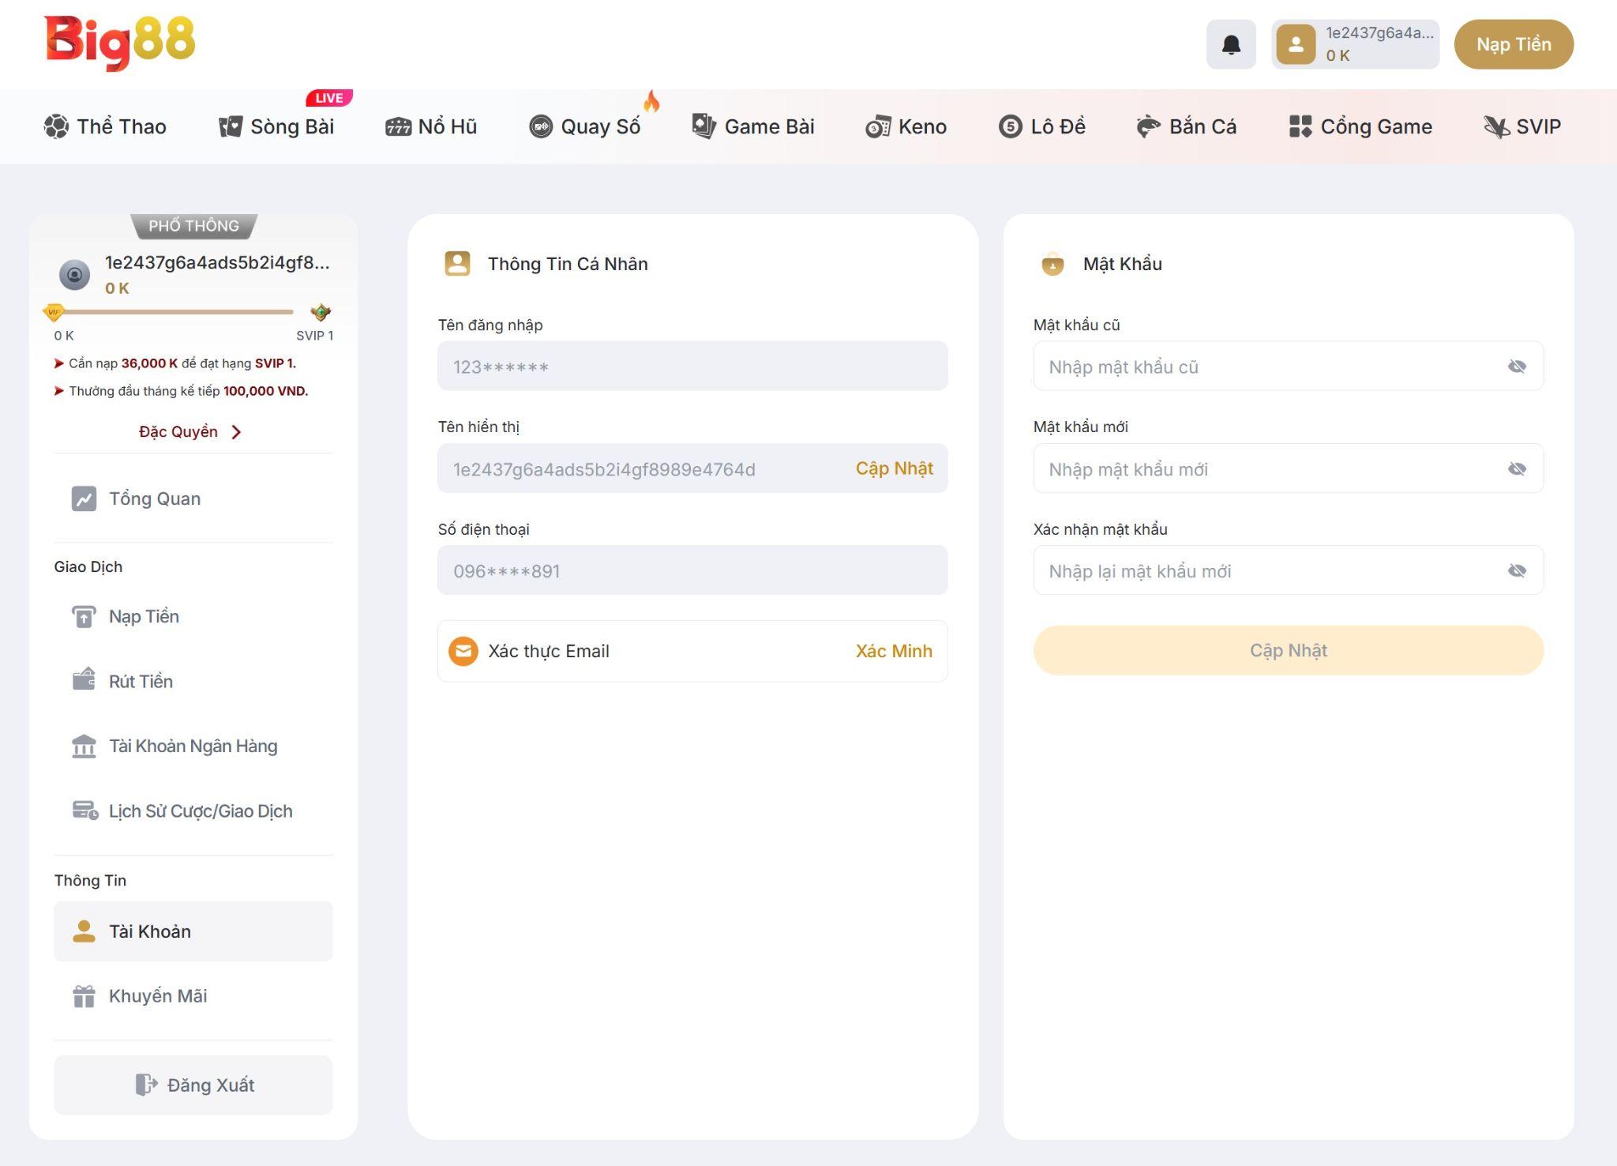Expand Đặc Quyền privileges chevron
This screenshot has width=1617, height=1166.
click(x=236, y=432)
